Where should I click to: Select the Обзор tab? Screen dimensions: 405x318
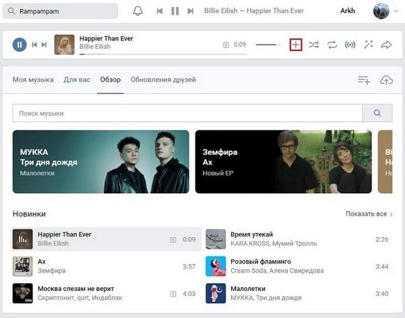110,79
